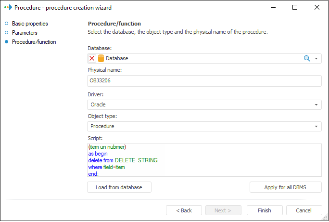Click the Apply for all DBMS button
The image size is (329, 222).
coord(286,187)
